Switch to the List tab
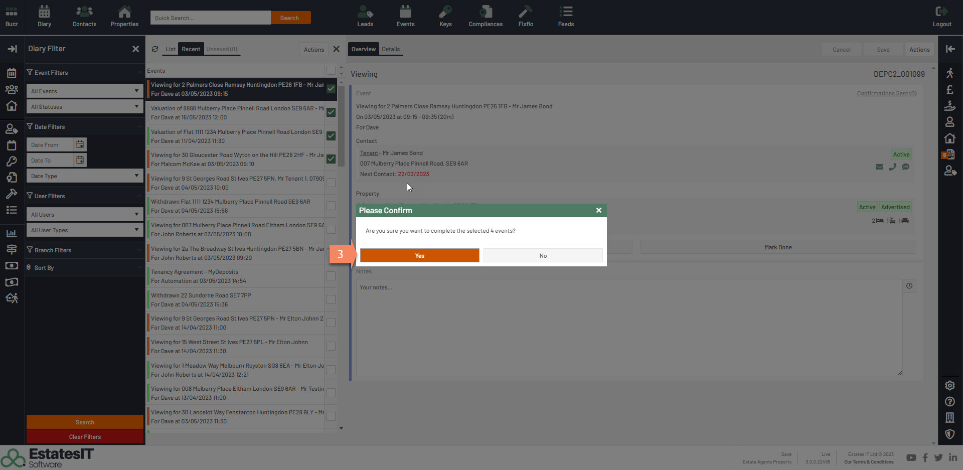963x470 pixels. click(x=171, y=49)
